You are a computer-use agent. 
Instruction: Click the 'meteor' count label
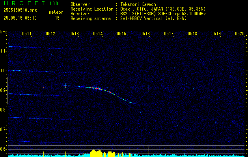[56, 12]
